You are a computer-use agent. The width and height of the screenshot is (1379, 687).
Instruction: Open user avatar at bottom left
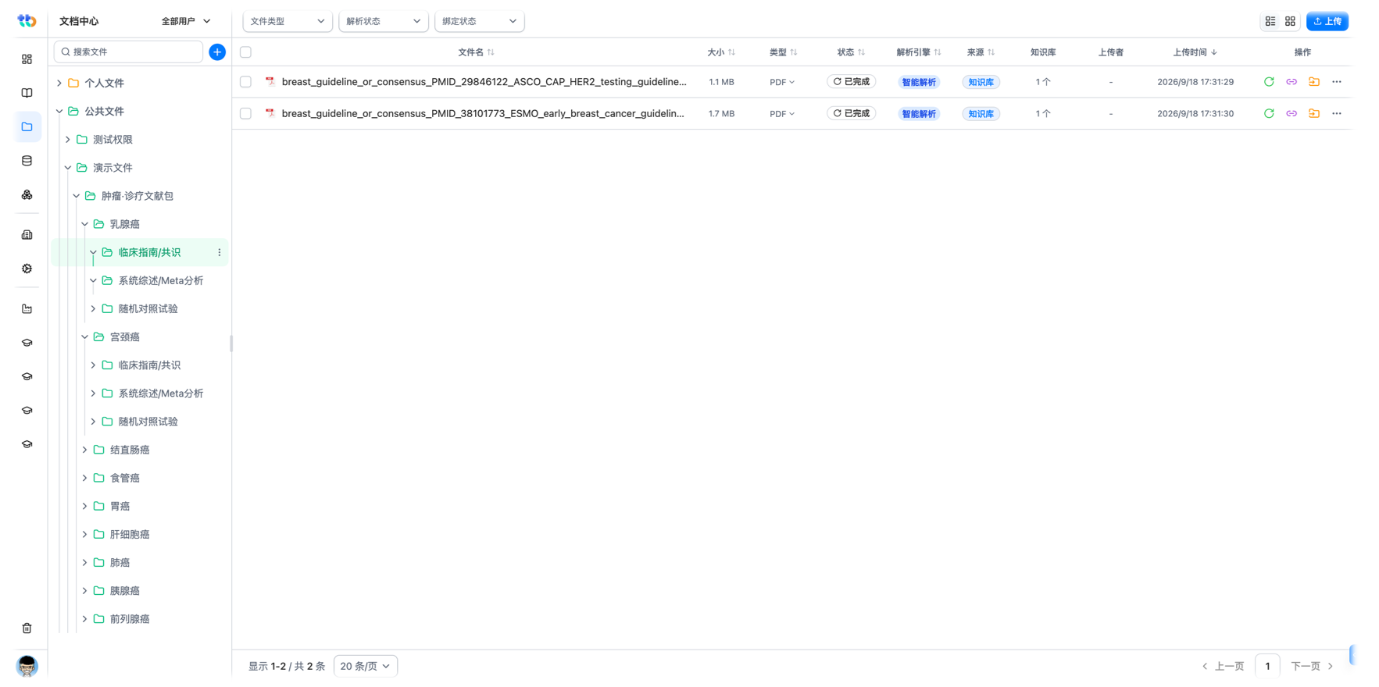pyautogui.click(x=27, y=665)
